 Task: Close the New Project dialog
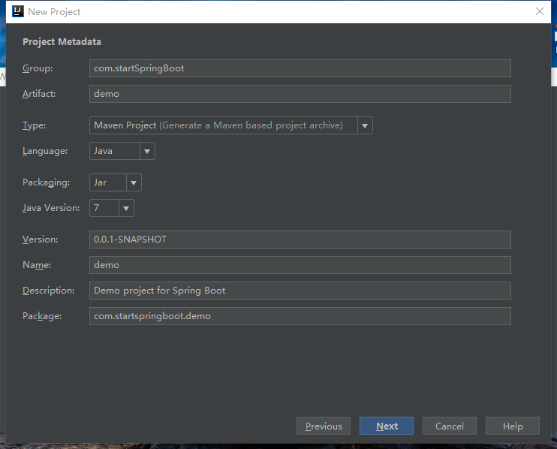(x=540, y=11)
